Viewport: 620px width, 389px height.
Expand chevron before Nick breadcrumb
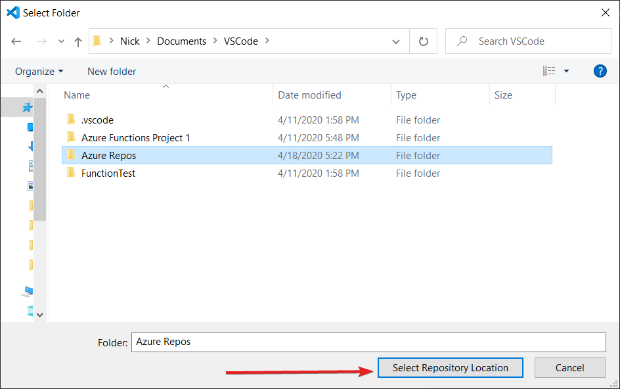pos(112,41)
